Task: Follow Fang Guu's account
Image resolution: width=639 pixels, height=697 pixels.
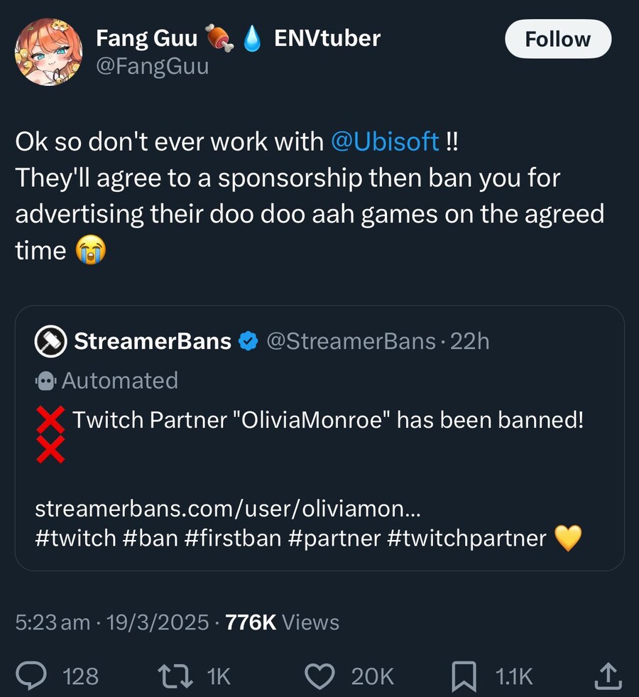Action: (557, 39)
